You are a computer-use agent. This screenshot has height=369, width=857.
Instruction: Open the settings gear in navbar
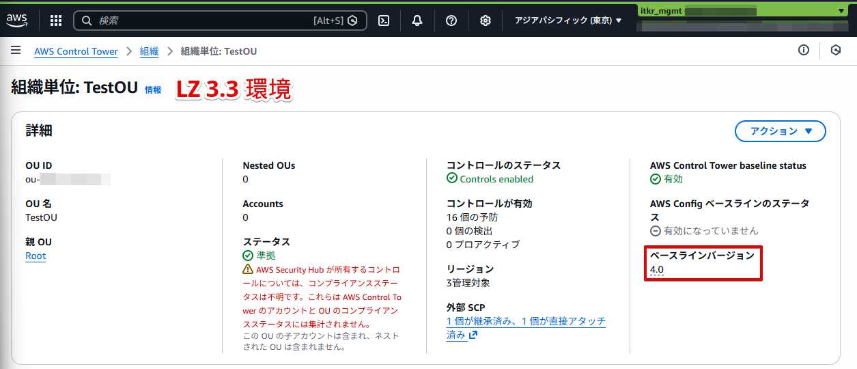tap(485, 20)
